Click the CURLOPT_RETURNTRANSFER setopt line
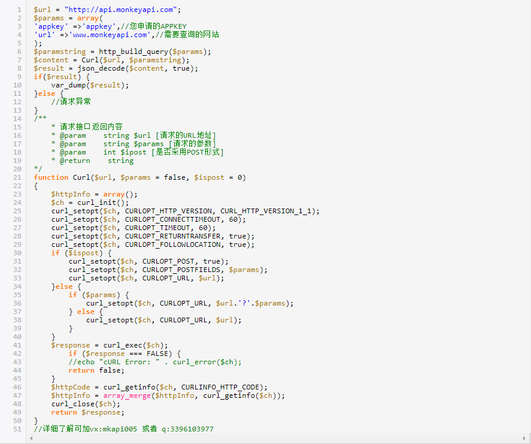Screen dimensions: 531x444 [153, 236]
